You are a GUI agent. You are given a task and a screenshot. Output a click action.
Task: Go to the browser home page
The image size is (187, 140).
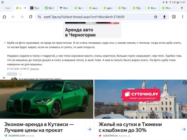4,17
